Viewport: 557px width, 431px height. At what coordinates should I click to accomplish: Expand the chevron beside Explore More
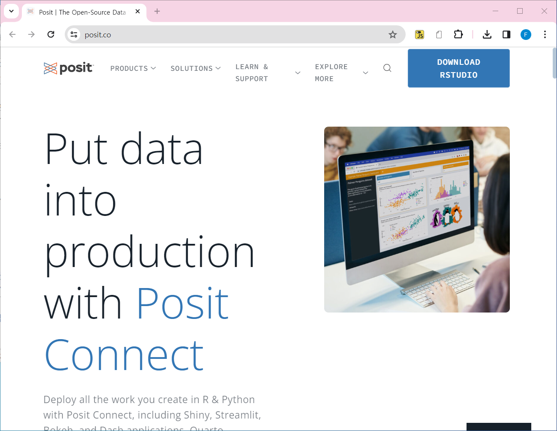pos(365,73)
